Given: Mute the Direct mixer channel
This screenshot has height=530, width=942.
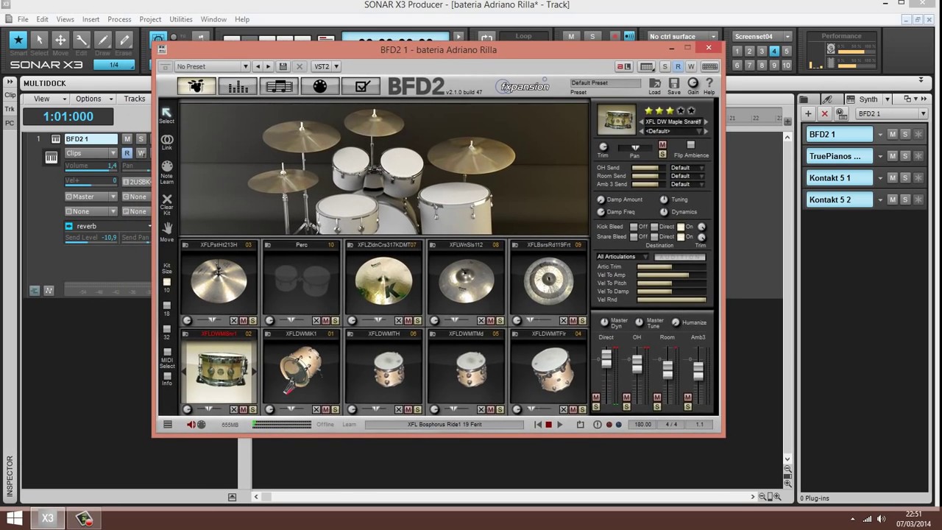Looking at the screenshot, I should [x=596, y=397].
